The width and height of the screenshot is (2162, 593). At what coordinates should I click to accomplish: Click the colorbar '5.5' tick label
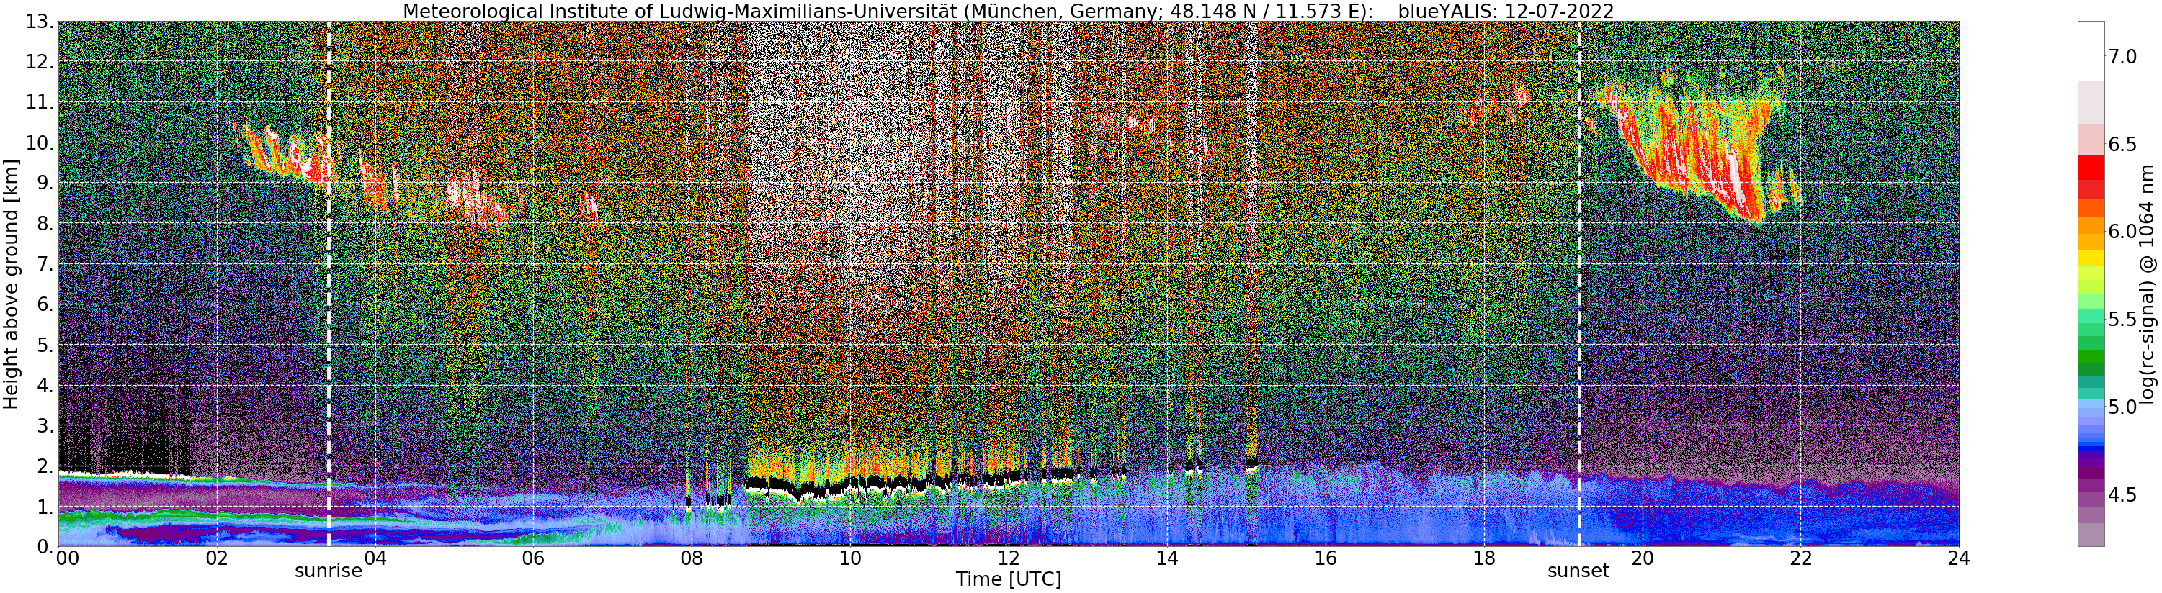[2123, 320]
